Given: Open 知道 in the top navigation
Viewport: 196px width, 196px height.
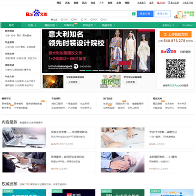Looking at the screenshot, I should [x=93, y=3].
